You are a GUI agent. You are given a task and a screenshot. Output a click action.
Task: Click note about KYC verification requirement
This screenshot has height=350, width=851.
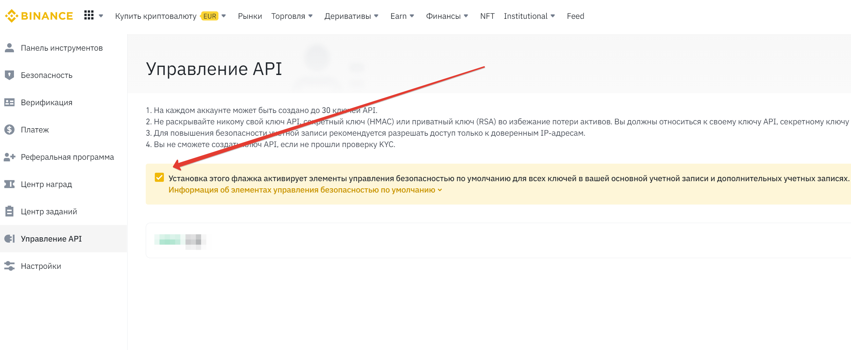click(x=270, y=144)
